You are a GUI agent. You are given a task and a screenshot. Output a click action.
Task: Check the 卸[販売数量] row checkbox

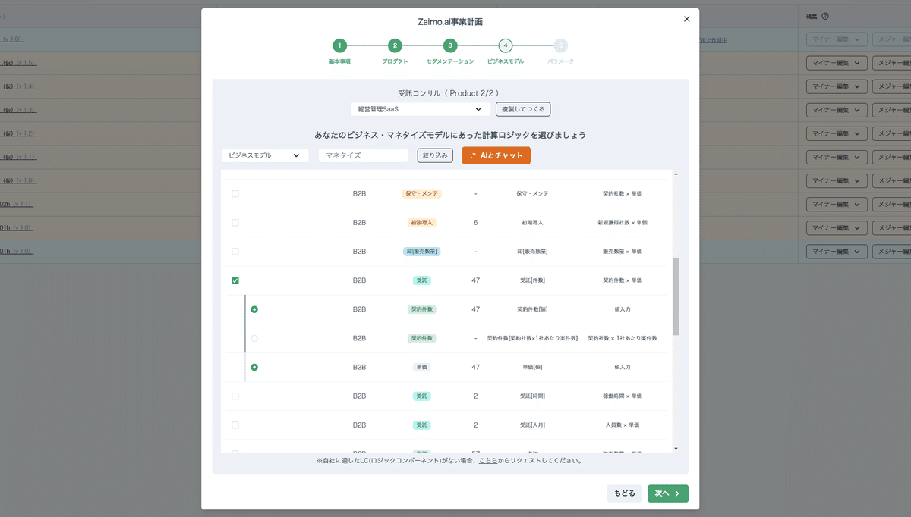(x=235, y=251)
